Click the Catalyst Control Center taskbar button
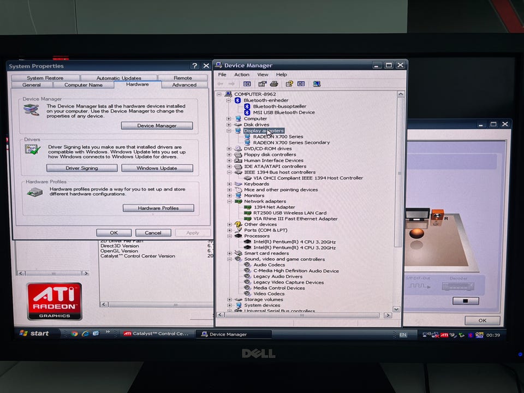Image resolution: width=524 pixels, height=393 pixels. pyautogui.click(x=157, y=334)
